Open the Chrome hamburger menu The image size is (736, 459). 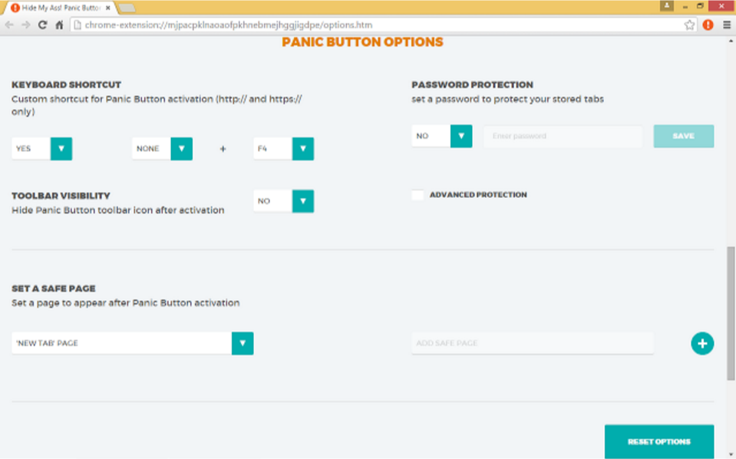tap(725, 24)
